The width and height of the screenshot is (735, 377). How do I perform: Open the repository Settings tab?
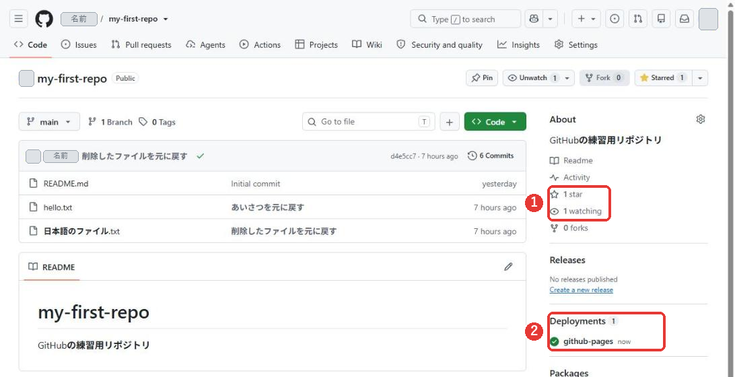[x=575, y=45]
